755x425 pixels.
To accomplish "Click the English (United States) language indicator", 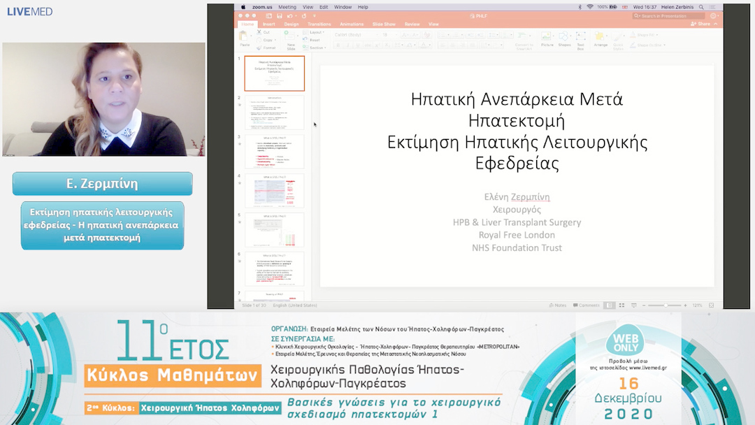I will (295, 305).
